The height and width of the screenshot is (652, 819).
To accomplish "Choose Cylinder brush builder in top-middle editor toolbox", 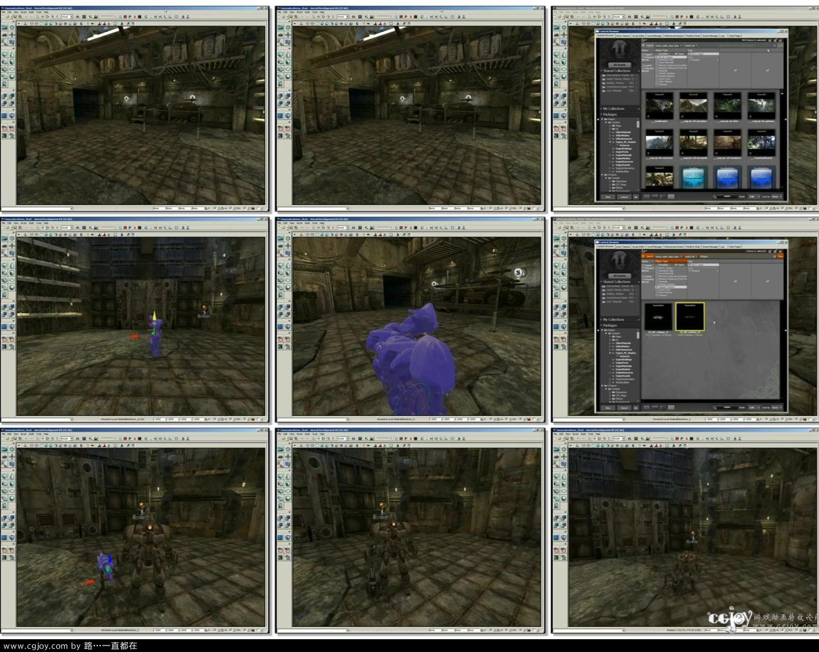I will click(x=288, y=62).
